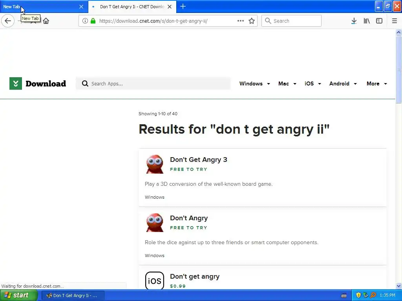The width and height of the screenshot is (402, 301).
Task: Click the green CNET Download logo icon
Action: point(16,83)
